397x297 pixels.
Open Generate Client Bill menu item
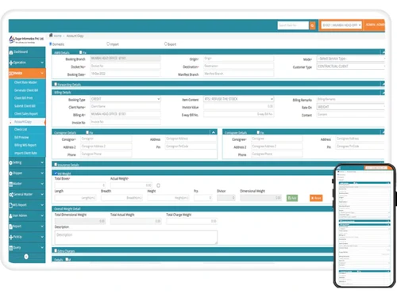(27, 90)
